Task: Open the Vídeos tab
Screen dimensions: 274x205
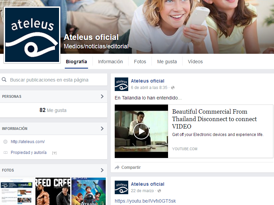Action: [x=195, y=62]
